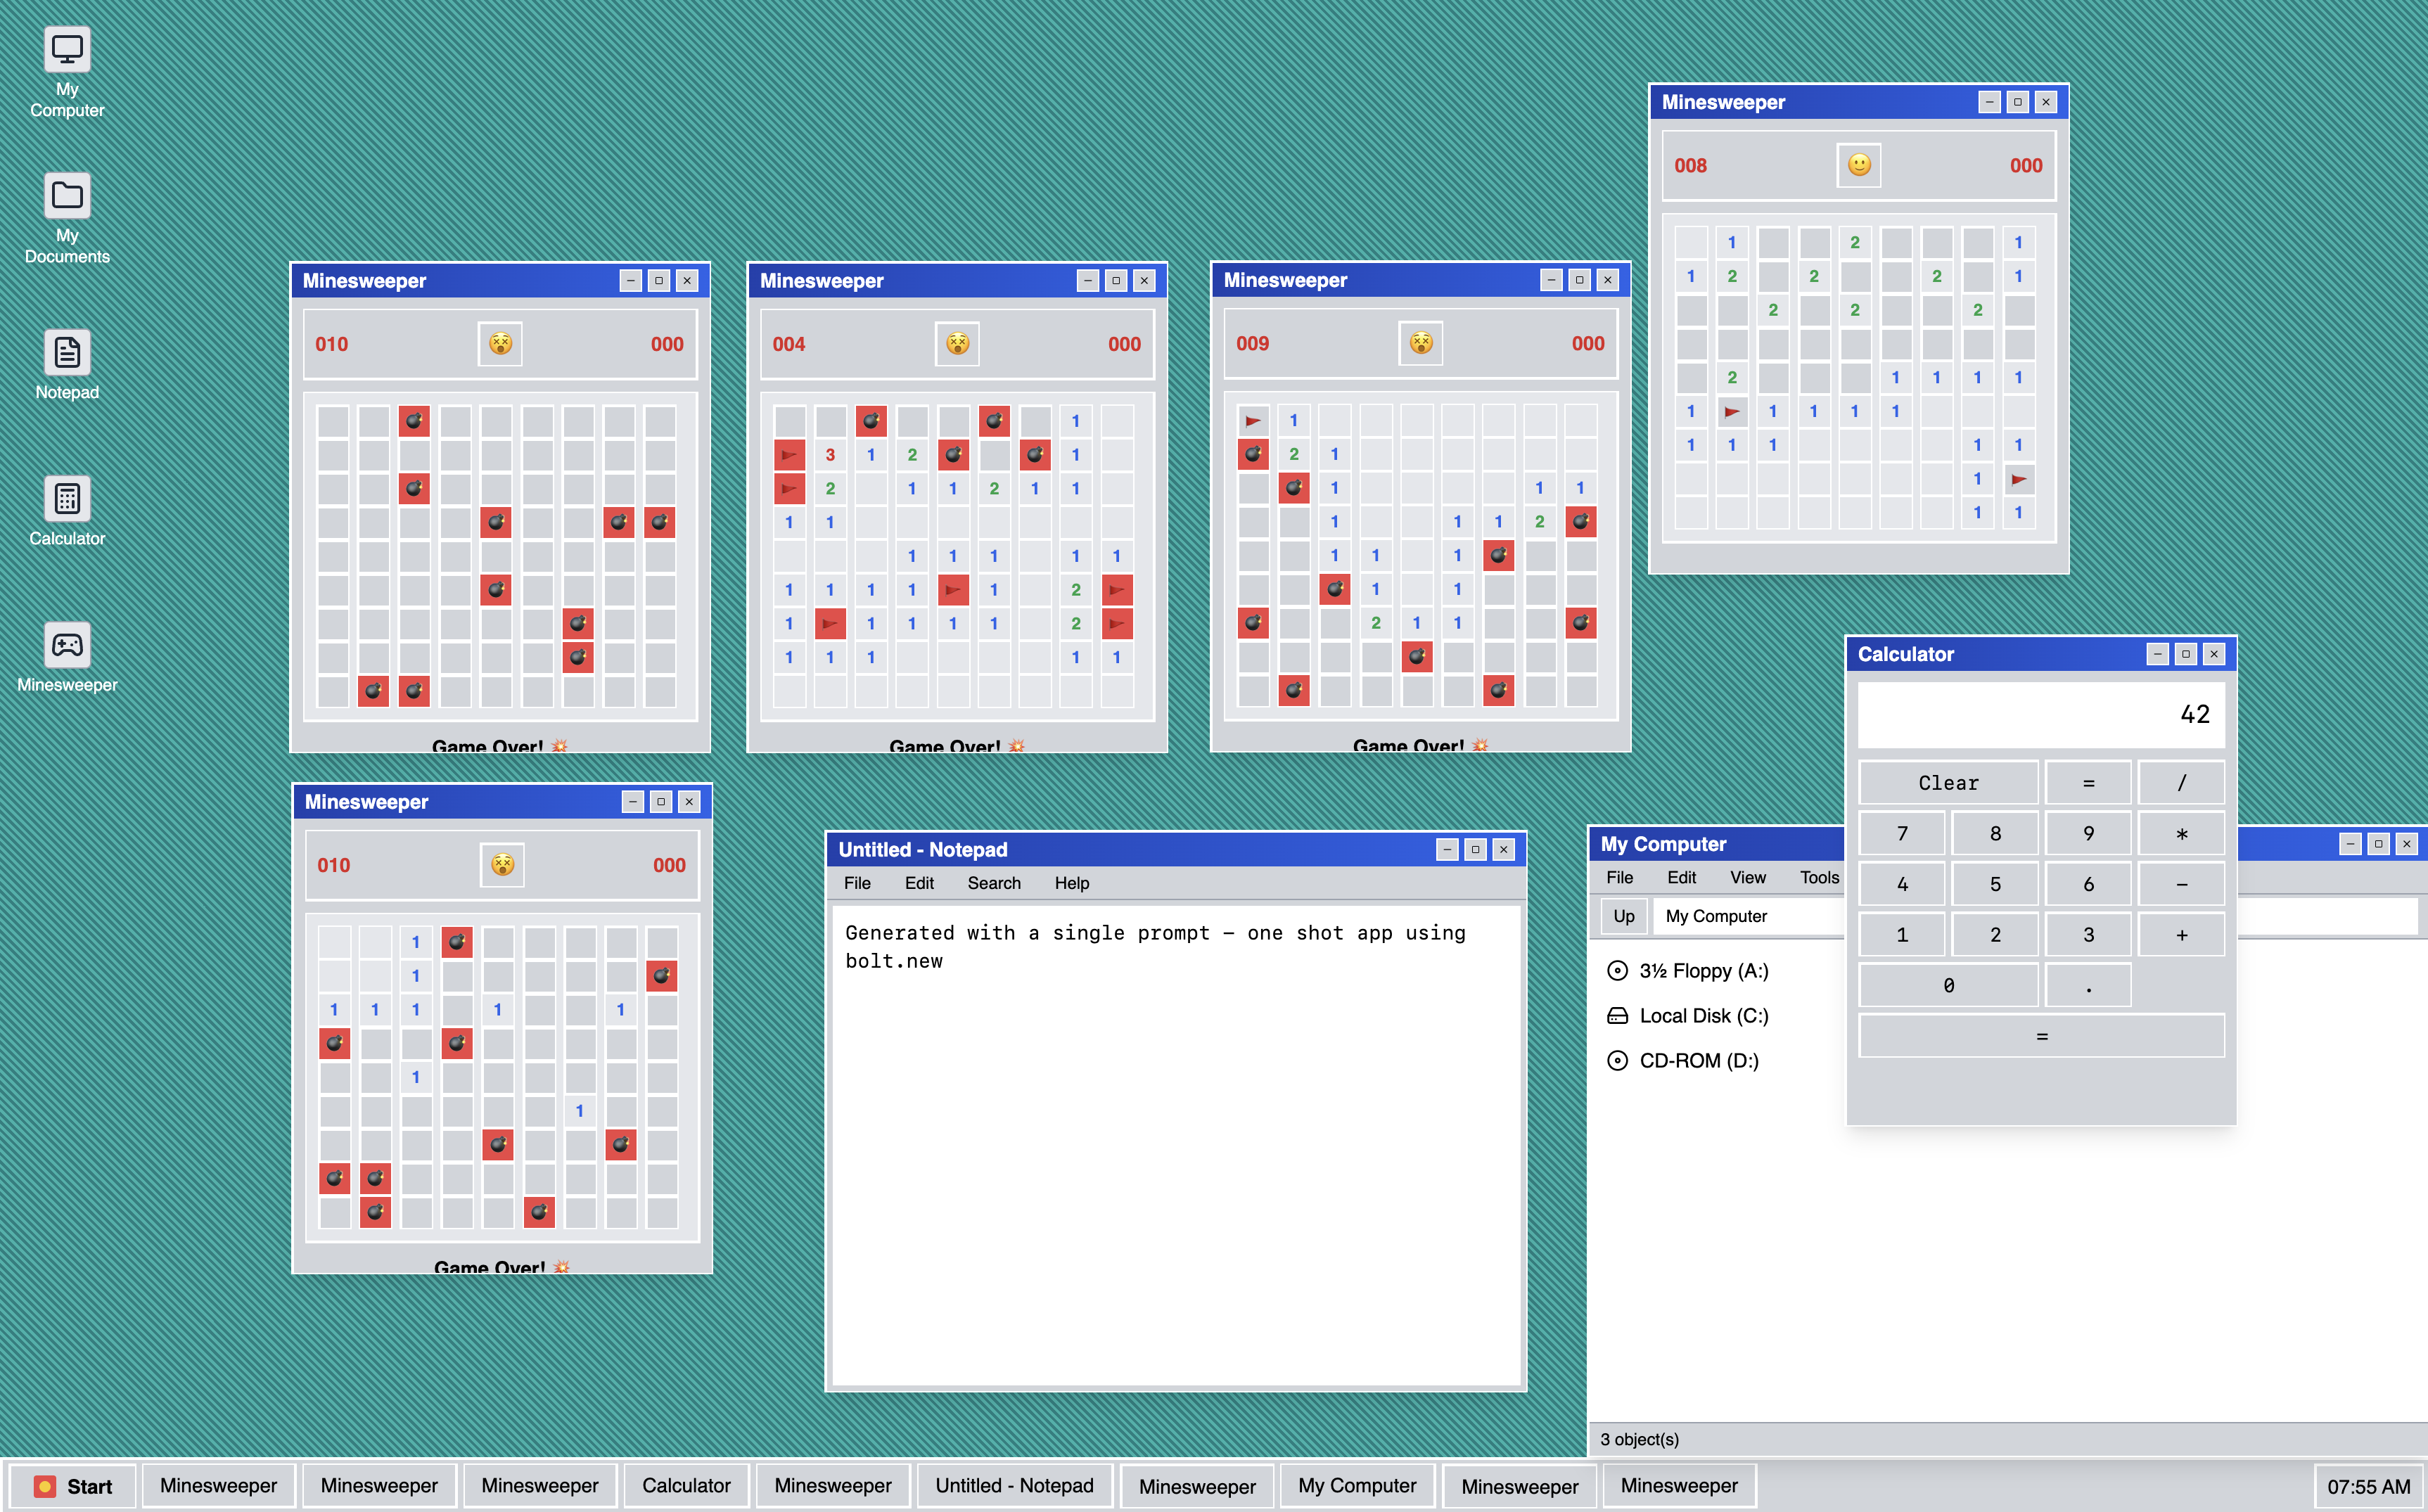Reset the Minesweeper game showing 009 counter
The width and height of the screenshot is (2428, 1512).
[1420, 343]
